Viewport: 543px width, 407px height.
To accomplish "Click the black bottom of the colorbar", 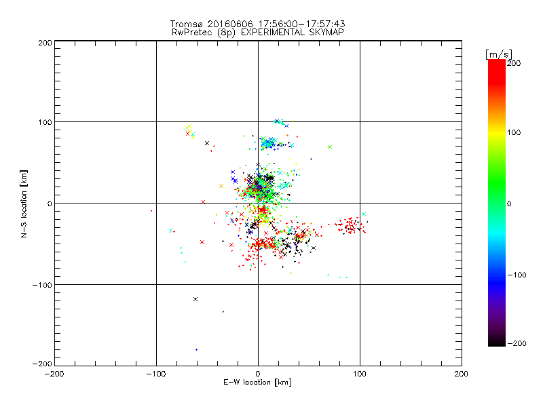I will tap(497, 341).
